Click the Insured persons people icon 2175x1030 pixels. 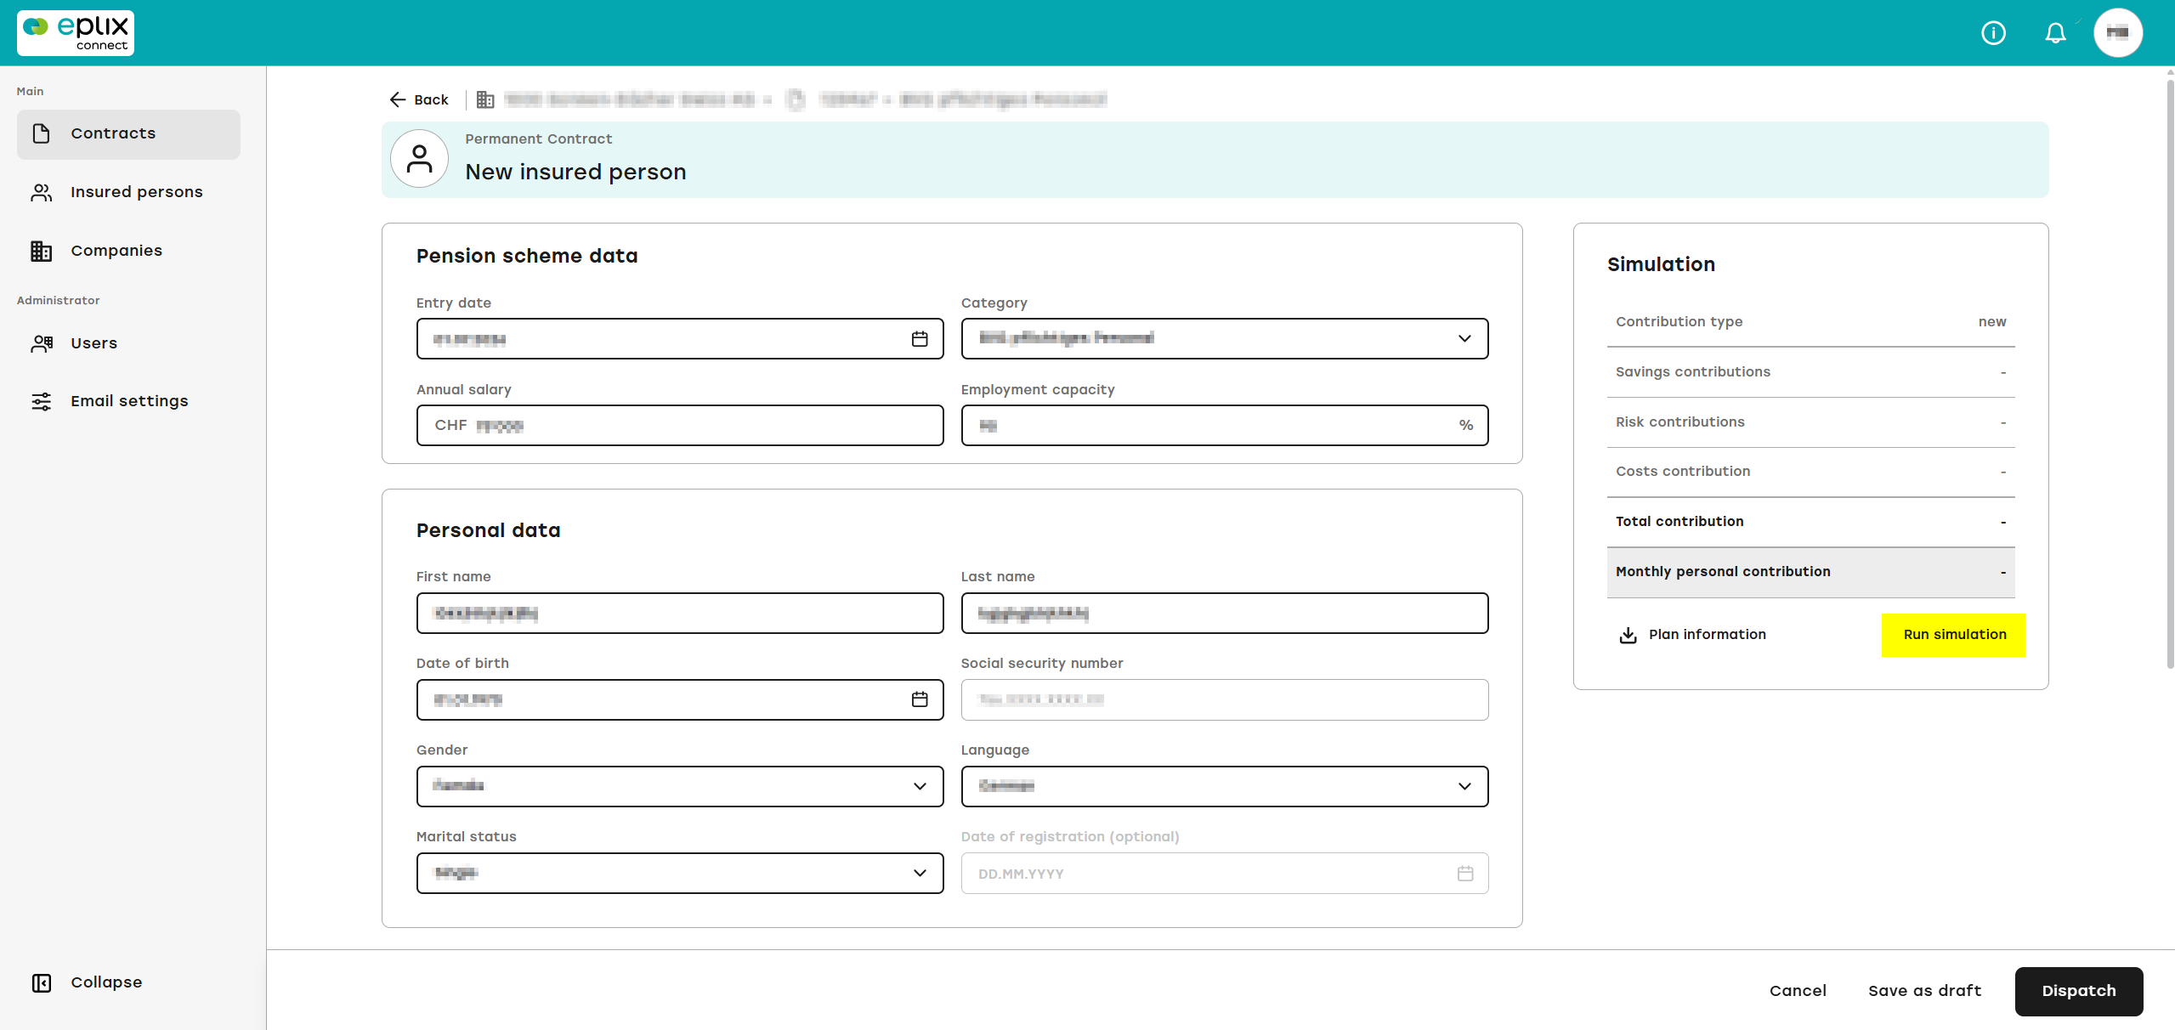coord(41,192)
